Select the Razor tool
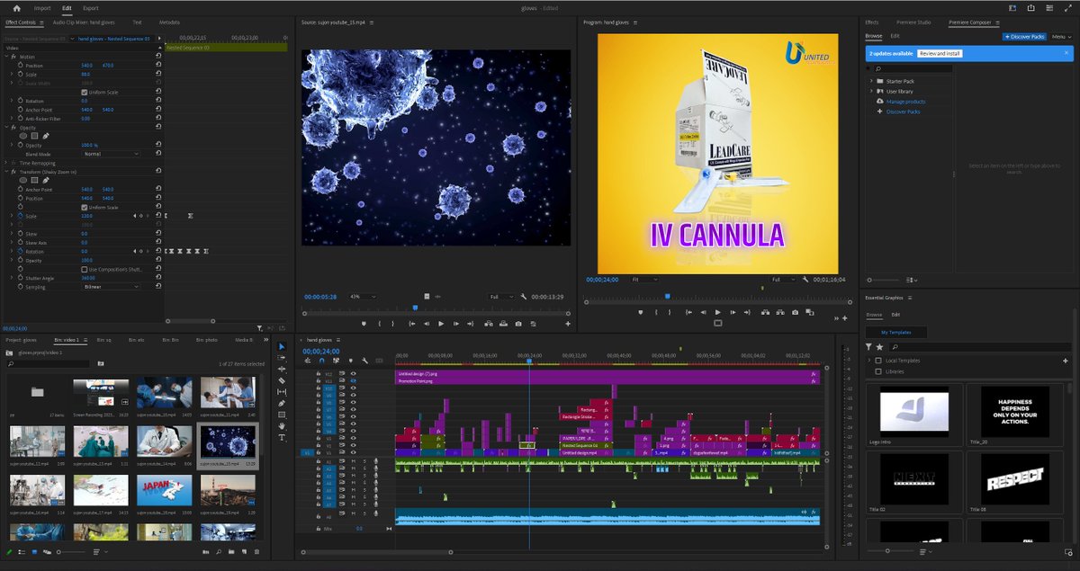 coord(282,380)
